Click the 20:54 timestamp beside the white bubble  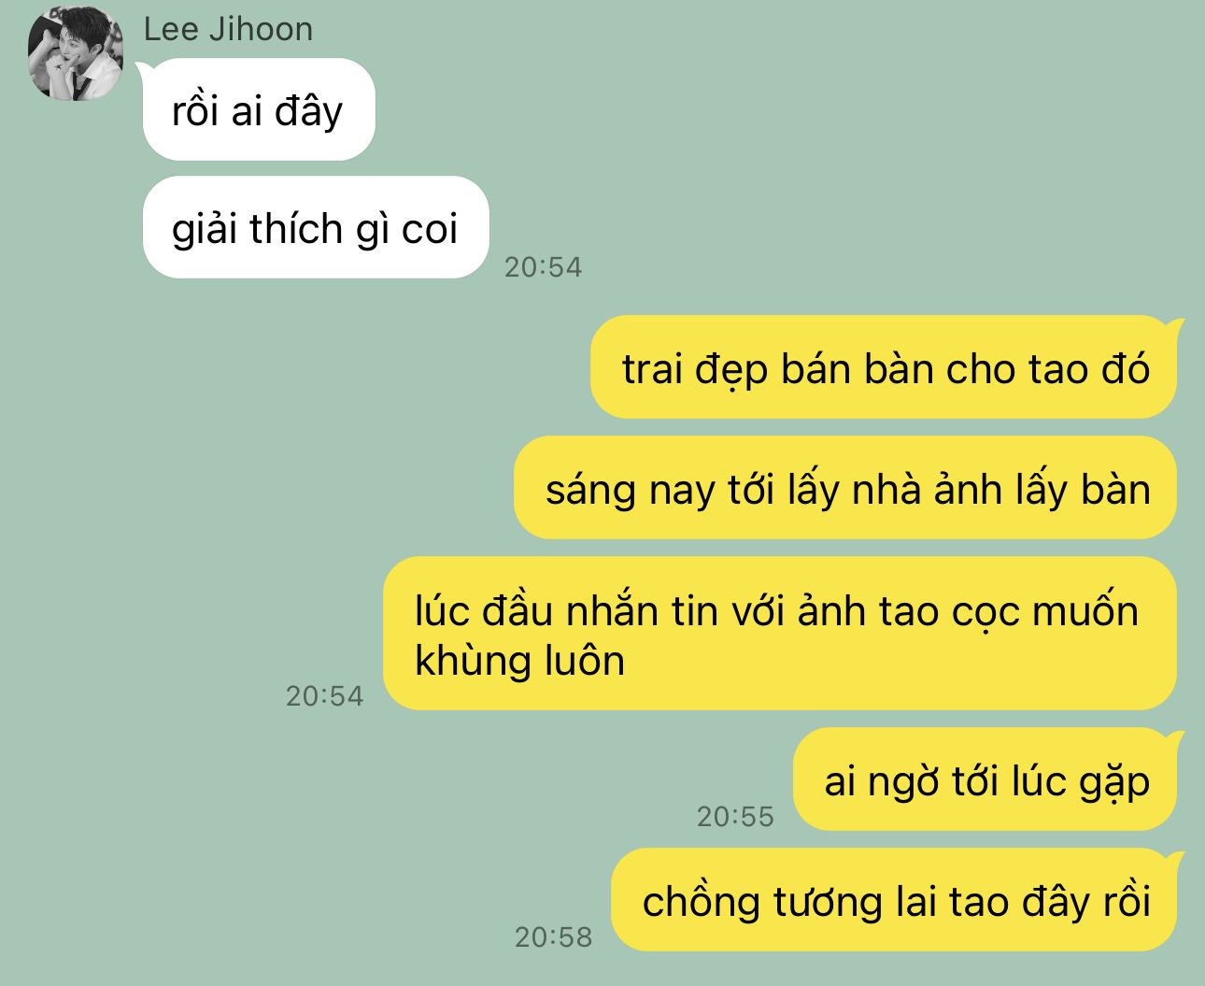(543, 267)
